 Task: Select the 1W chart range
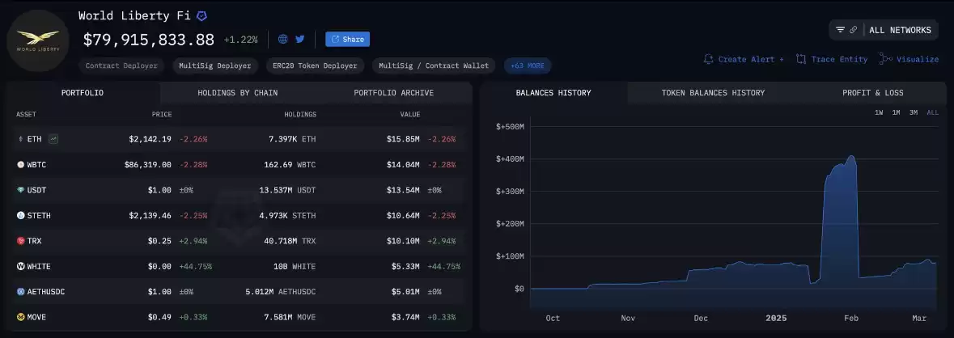click(x=879, y=112)
